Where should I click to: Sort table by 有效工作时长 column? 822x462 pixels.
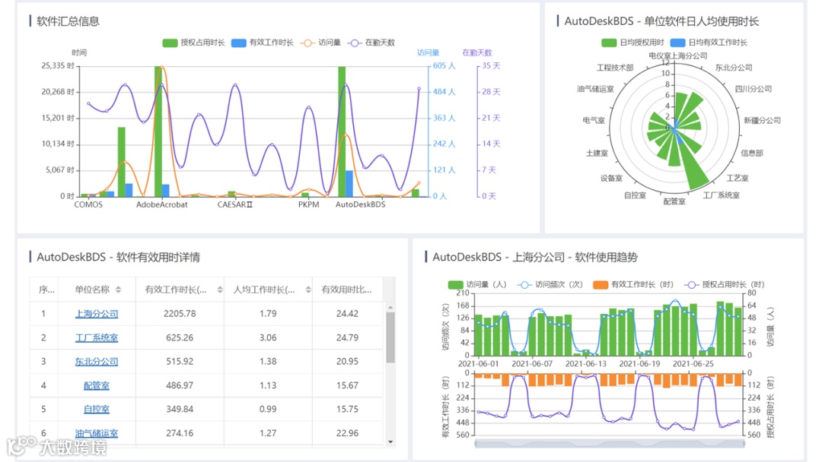[x=220, y=290]
